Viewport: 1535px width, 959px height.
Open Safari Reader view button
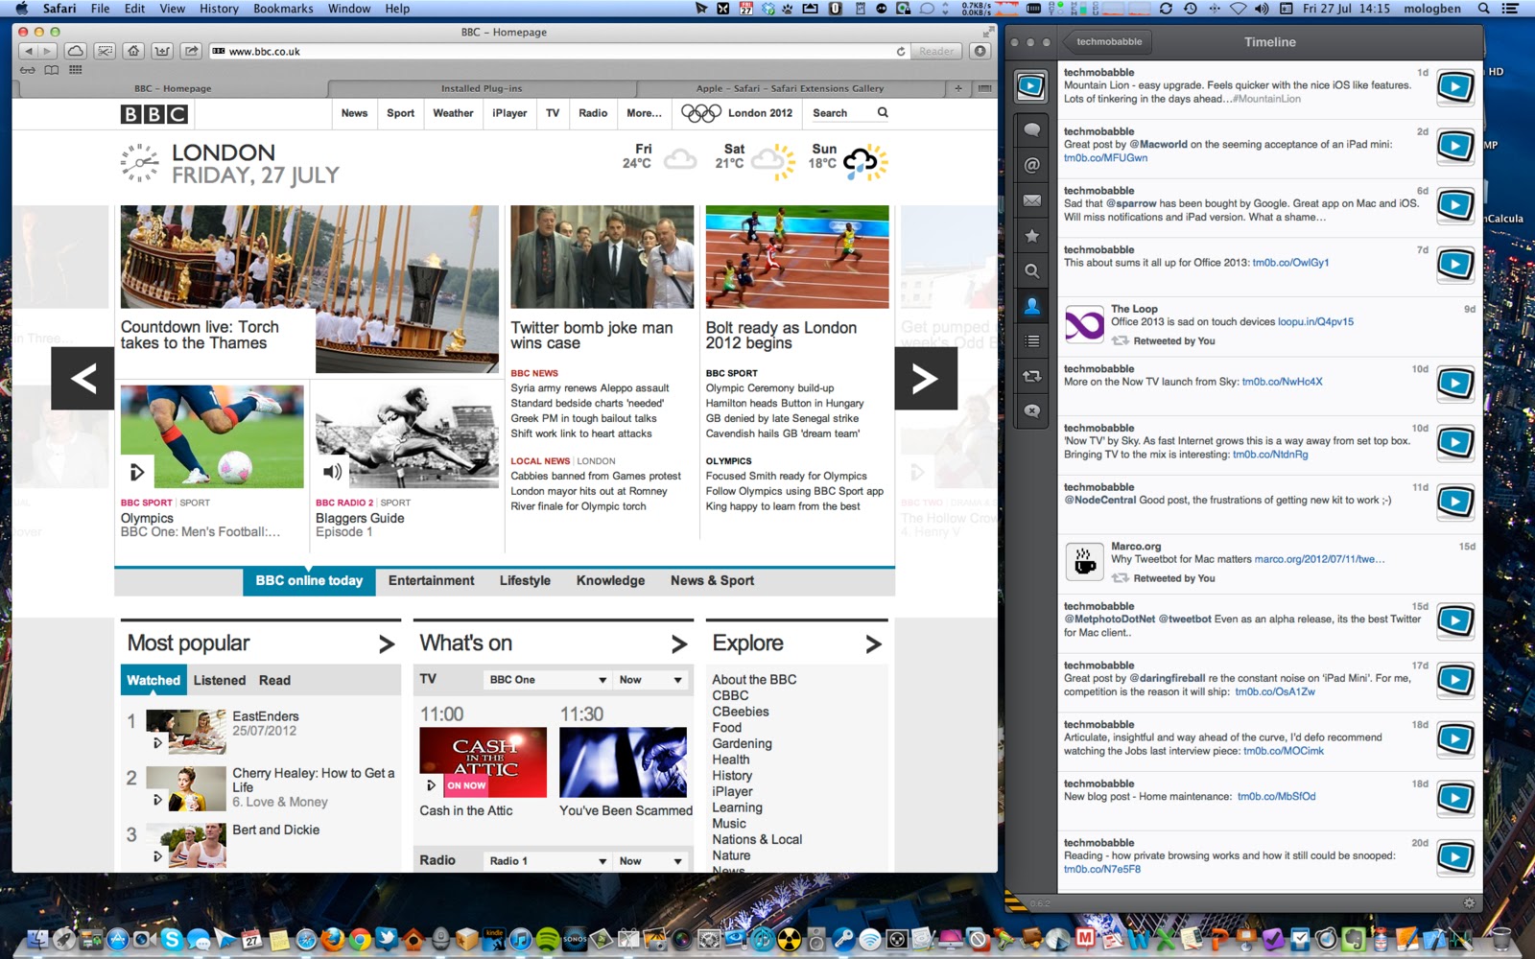tap(936, 52)
